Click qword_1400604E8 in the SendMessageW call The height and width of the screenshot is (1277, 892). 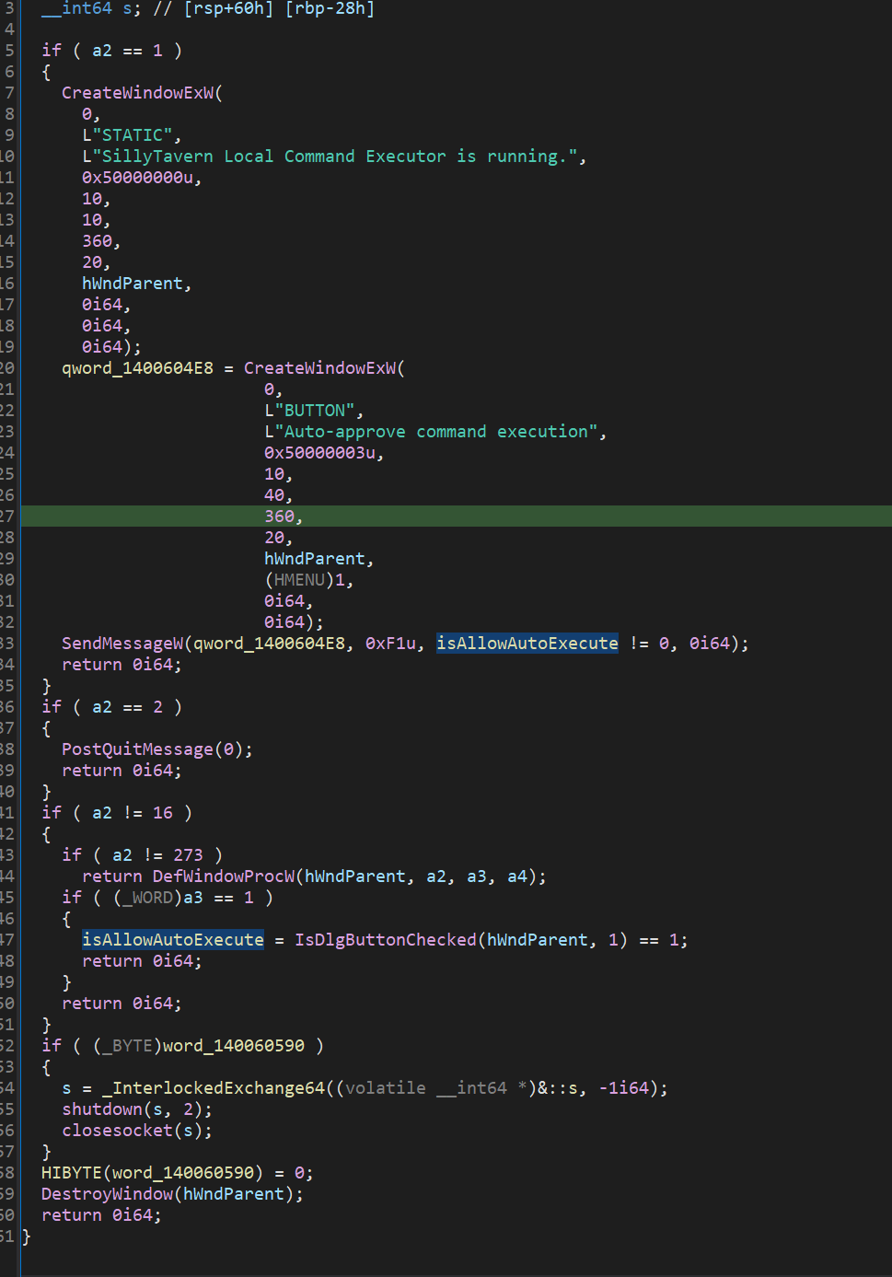(x=269, y=644)
